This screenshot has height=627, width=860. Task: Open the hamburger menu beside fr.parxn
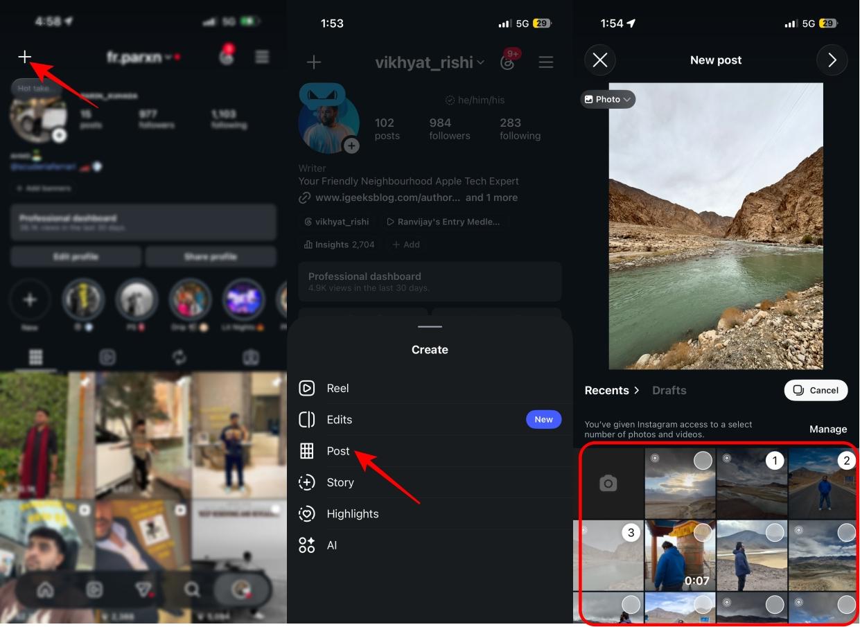[x=262, y=57]
